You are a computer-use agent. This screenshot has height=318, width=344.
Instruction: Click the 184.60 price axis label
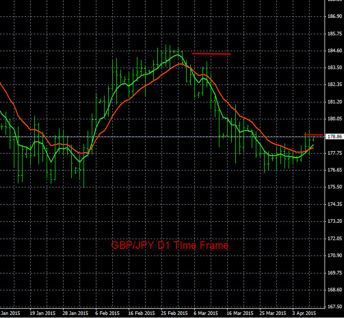(335, 51)
